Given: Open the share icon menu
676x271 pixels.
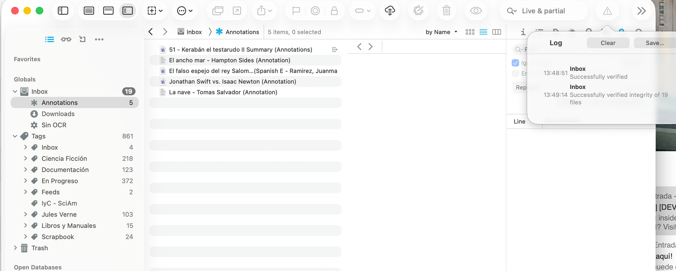Looking at the screenshot, I should point(264,11).
